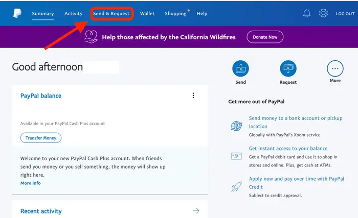Viewport: 358px width, 218px height.
Task: Click the Send money circle icon
Action: pos(241,68)
